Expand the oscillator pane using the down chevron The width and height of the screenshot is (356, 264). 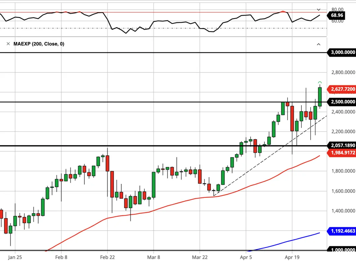click(x=319, y=10)
